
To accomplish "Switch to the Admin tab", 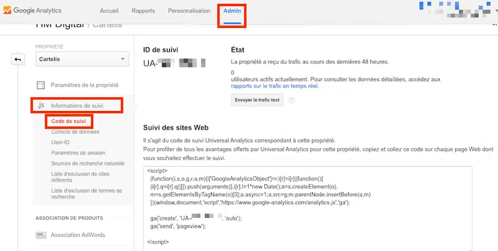I will coord(232,12).
